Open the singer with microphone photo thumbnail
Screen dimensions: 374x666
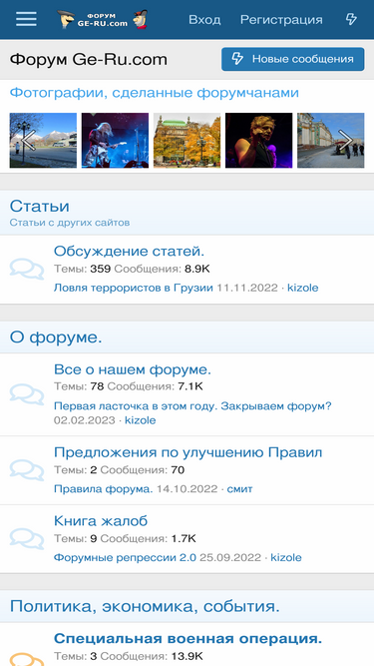click(x=258, y=140)
